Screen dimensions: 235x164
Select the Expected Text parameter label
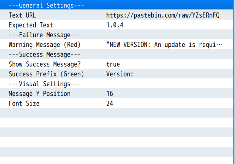point(31,25)
